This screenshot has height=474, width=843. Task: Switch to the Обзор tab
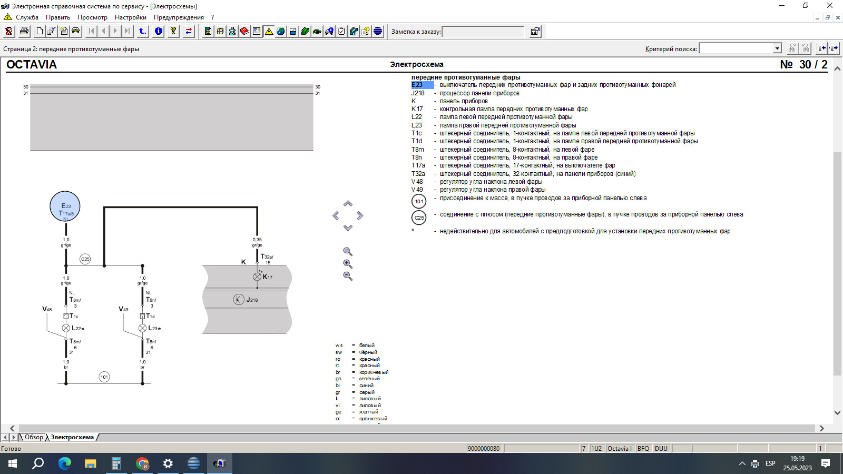[34, 437]
